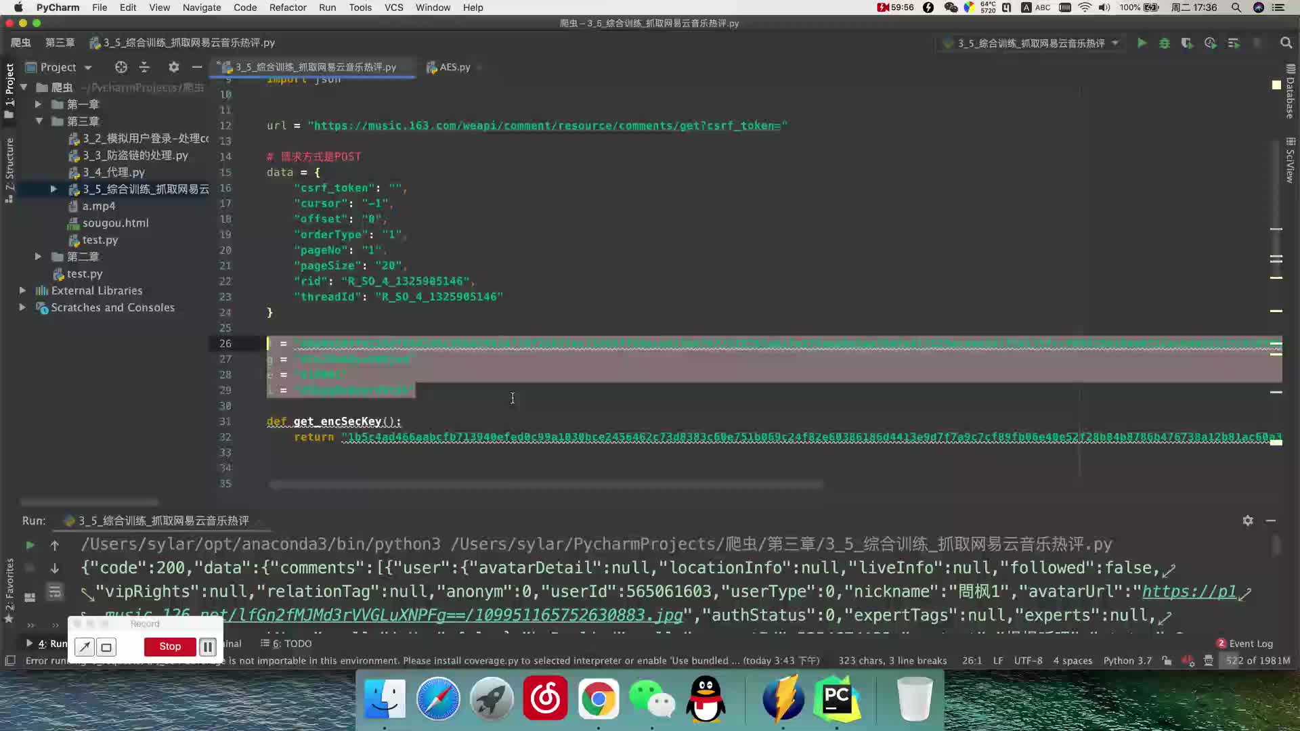Click the editor horizontal scrollbar

(546, 485)
